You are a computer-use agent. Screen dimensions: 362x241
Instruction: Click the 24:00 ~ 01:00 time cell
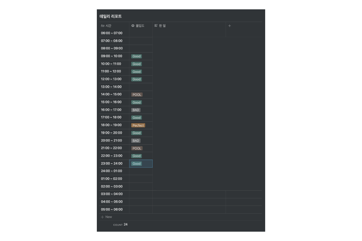tap(112, 171)
